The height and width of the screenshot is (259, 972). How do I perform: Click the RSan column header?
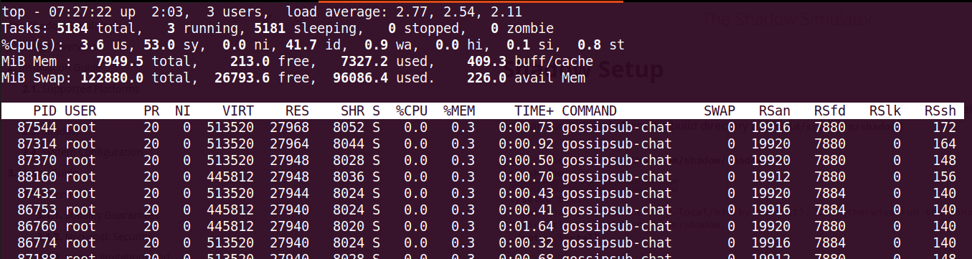(775, 111)
